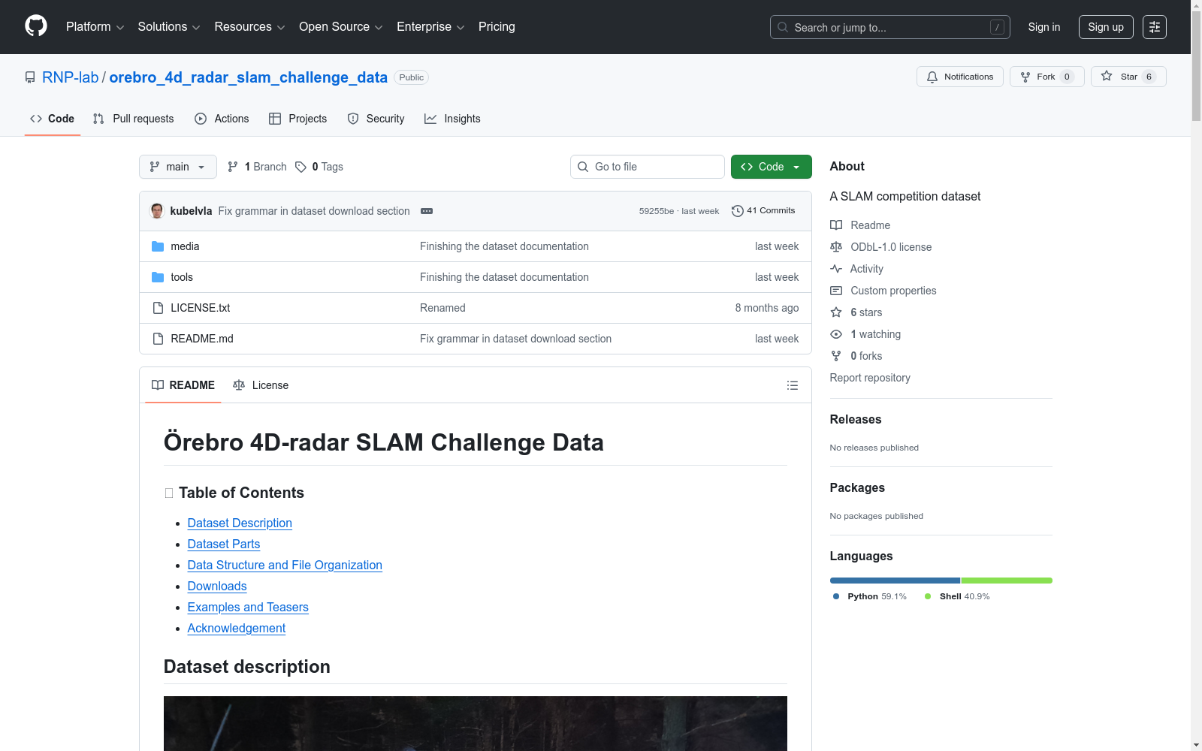
Task: View the 0 Tags list
Action: 319,167
